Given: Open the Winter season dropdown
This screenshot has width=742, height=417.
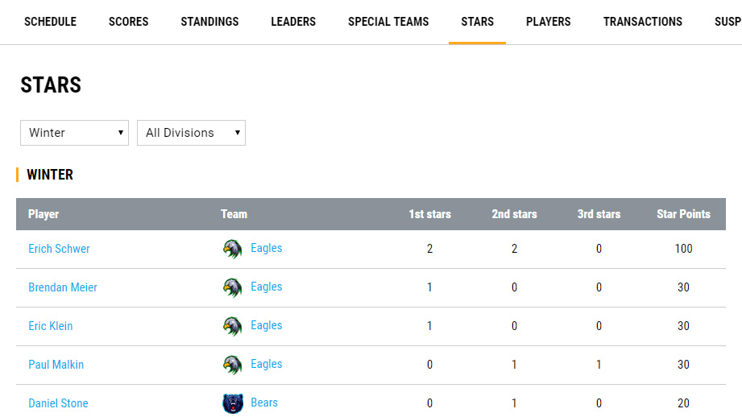Looking at the screenshot, I should [74, 133].
